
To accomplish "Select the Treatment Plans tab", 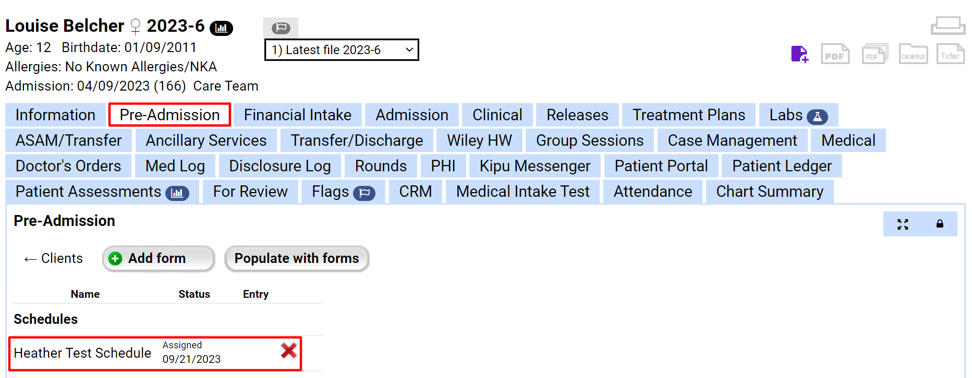I will coord(689,115).
